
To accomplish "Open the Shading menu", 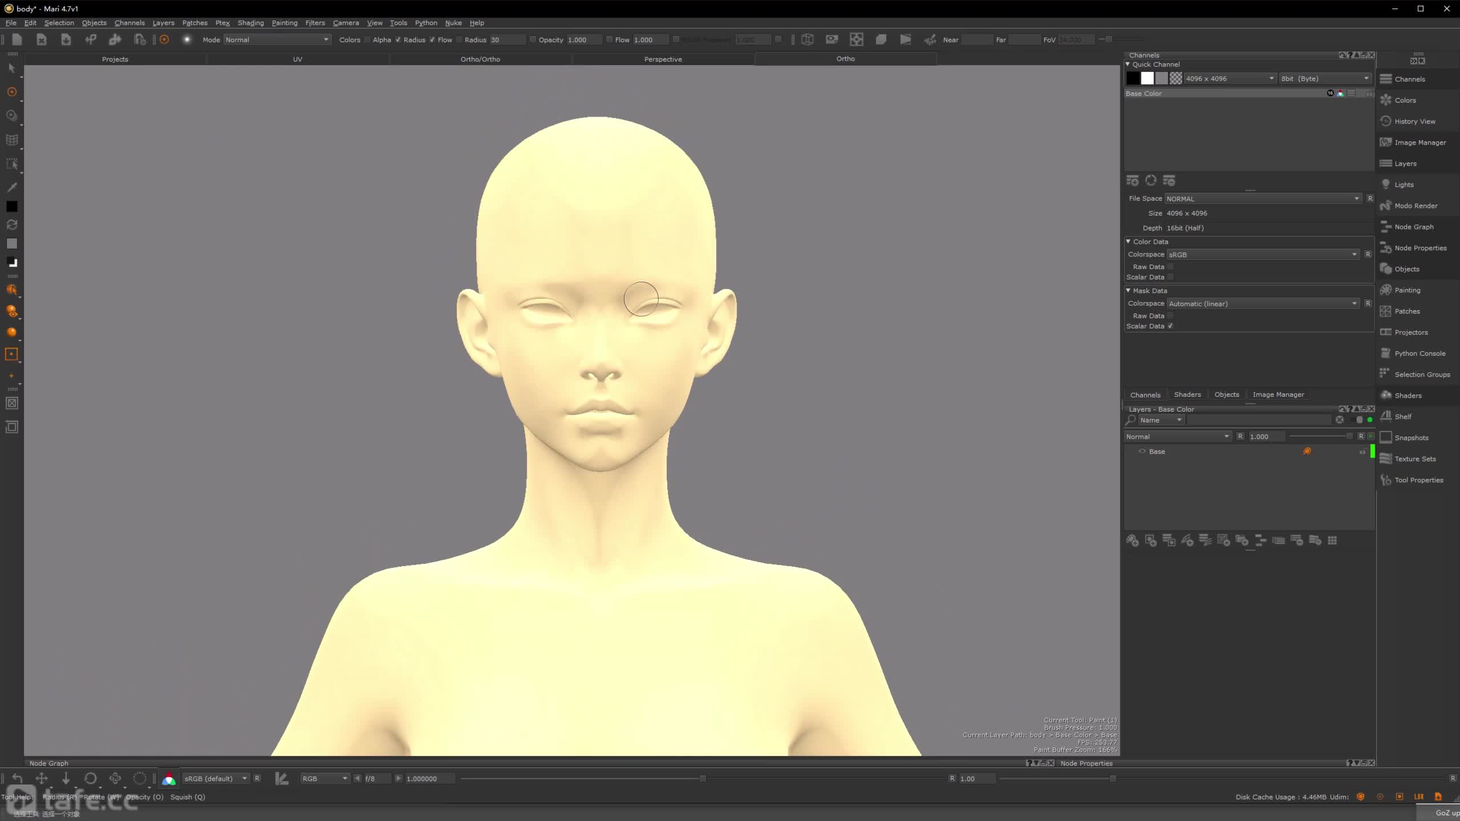I will pos(250,23).
